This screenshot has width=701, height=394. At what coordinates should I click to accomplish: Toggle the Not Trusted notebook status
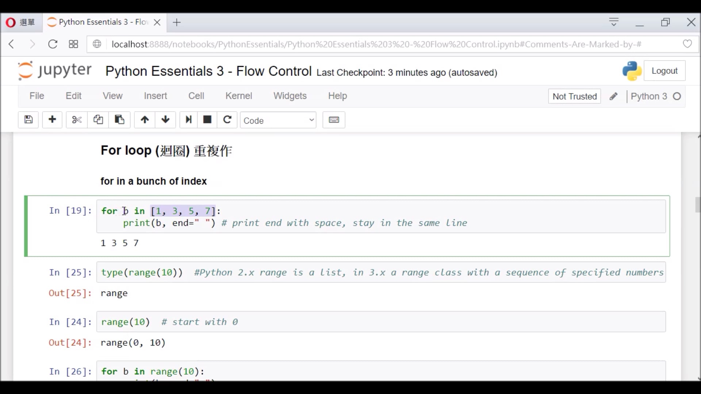pos(574,96)
